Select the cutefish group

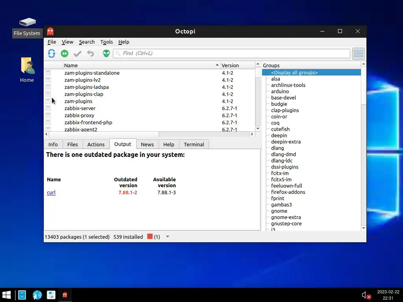pyautogui.click(x=280, y=129)
